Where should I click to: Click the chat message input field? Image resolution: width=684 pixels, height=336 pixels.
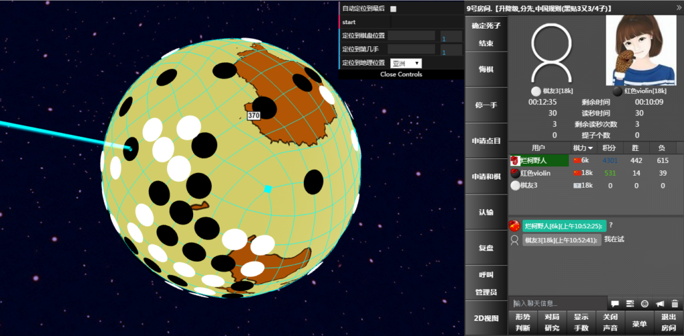click(558, 304)
